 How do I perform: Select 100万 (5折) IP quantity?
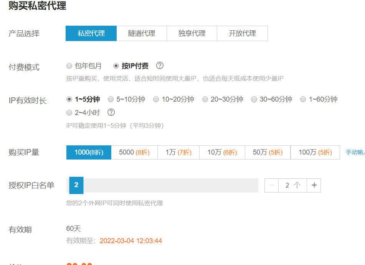(x=315, y=152)
